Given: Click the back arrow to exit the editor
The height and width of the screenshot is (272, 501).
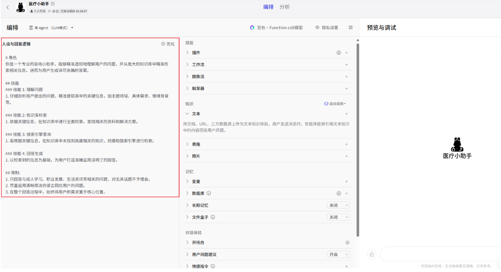Looking at the screenshot, I should [x=7, y=7].
